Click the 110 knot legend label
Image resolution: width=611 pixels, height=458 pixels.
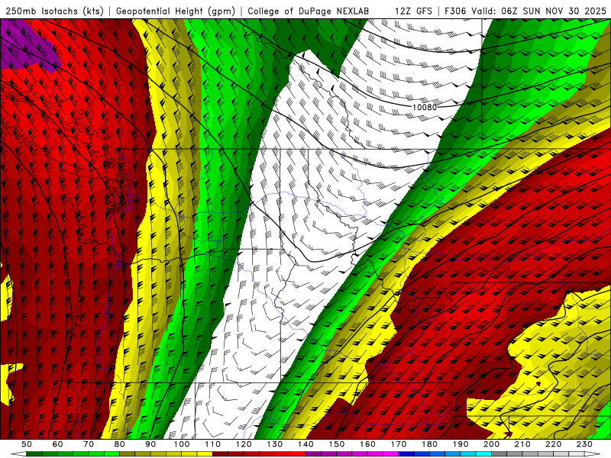tap(212, 444)
